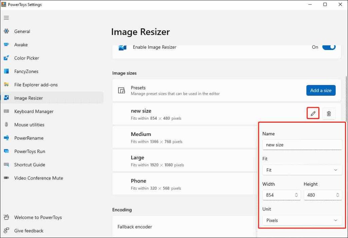Click the Presets icon
This screenshot has width=348, height=238.
point(121,90)
